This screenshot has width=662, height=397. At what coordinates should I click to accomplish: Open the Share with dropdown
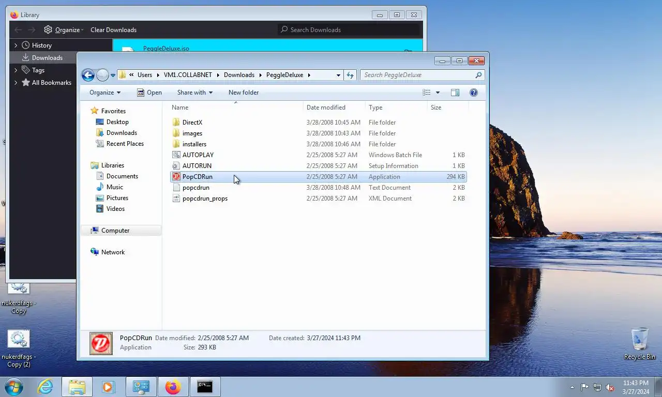coord(195,93)
